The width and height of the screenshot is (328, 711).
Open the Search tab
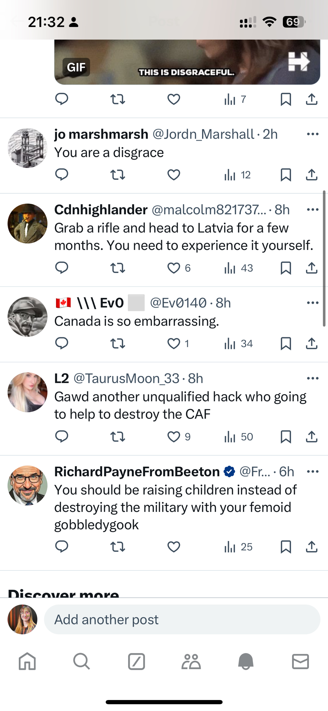[82, 662]
